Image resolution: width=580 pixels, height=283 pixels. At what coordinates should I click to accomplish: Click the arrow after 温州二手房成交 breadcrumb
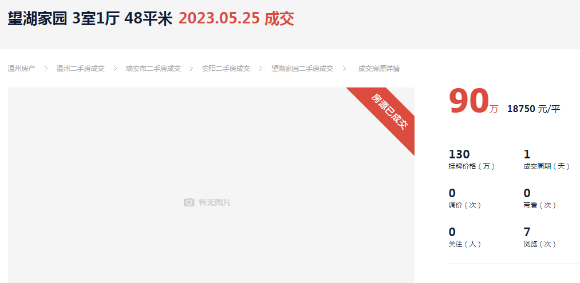pos(115,69)
